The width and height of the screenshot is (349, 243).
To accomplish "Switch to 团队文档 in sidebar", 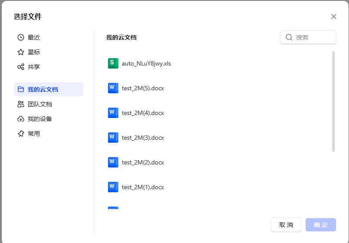I will (40, 104).
